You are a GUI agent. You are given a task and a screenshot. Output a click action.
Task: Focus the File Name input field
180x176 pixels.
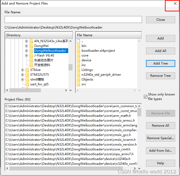pos(73,19)
